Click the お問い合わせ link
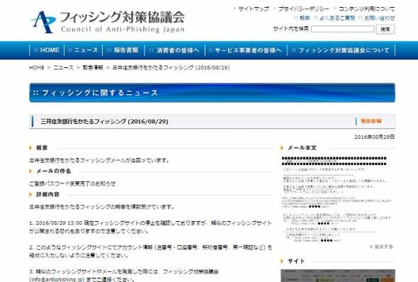This screenshot has width=418, height=282. pos(380,18)
